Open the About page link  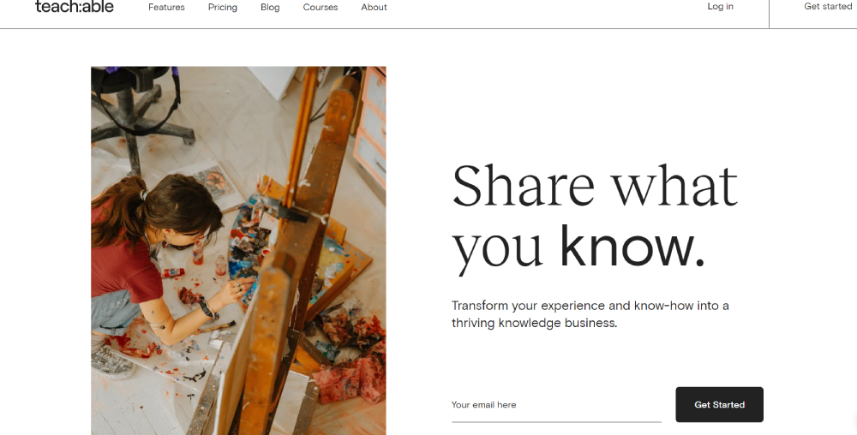[374, 8]
